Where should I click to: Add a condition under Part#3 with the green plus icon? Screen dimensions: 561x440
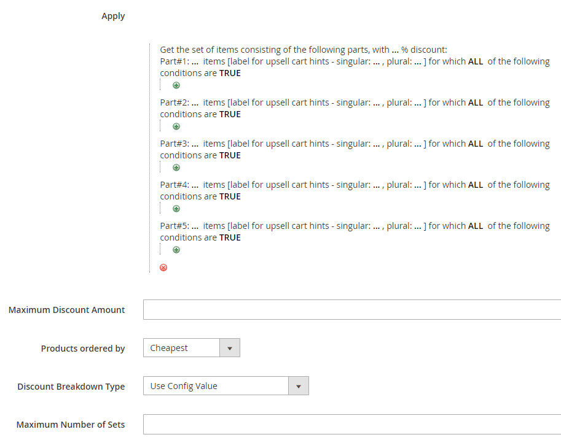(176, 168)
